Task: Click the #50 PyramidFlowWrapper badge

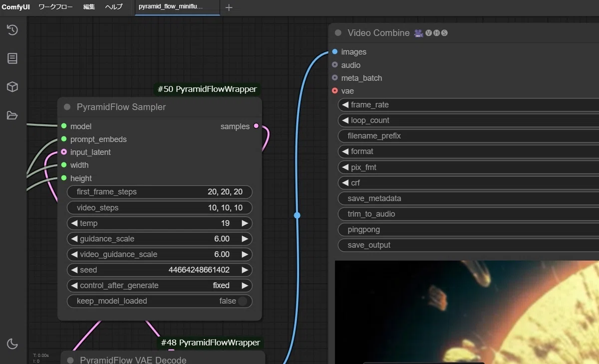Action: [207, 89]
